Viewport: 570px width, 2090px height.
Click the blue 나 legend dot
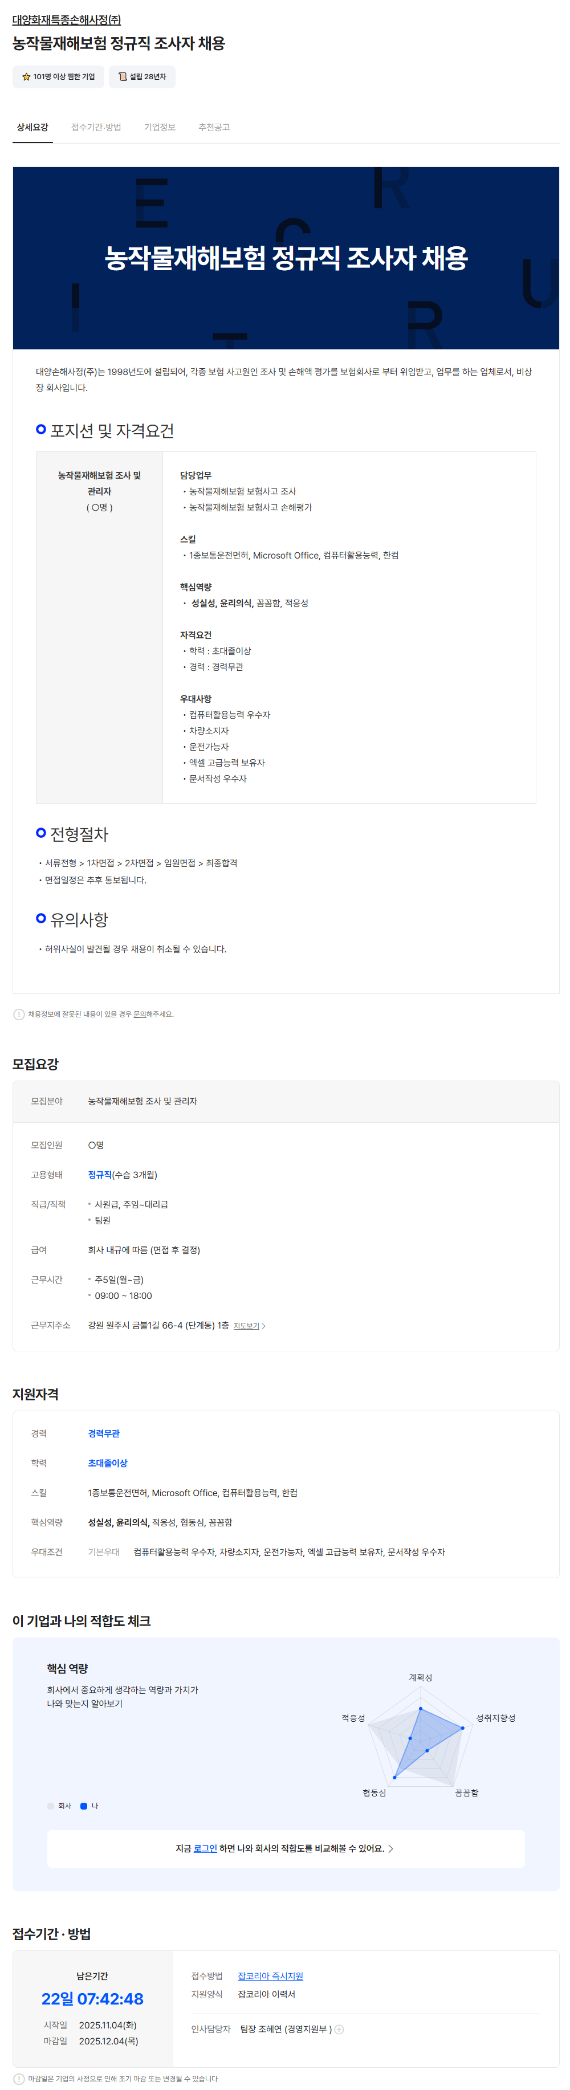(84, 1805)
